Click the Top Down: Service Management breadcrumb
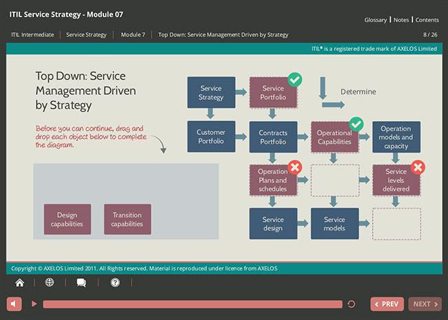This screenshot has height=320, width=448. pos(223,35)
